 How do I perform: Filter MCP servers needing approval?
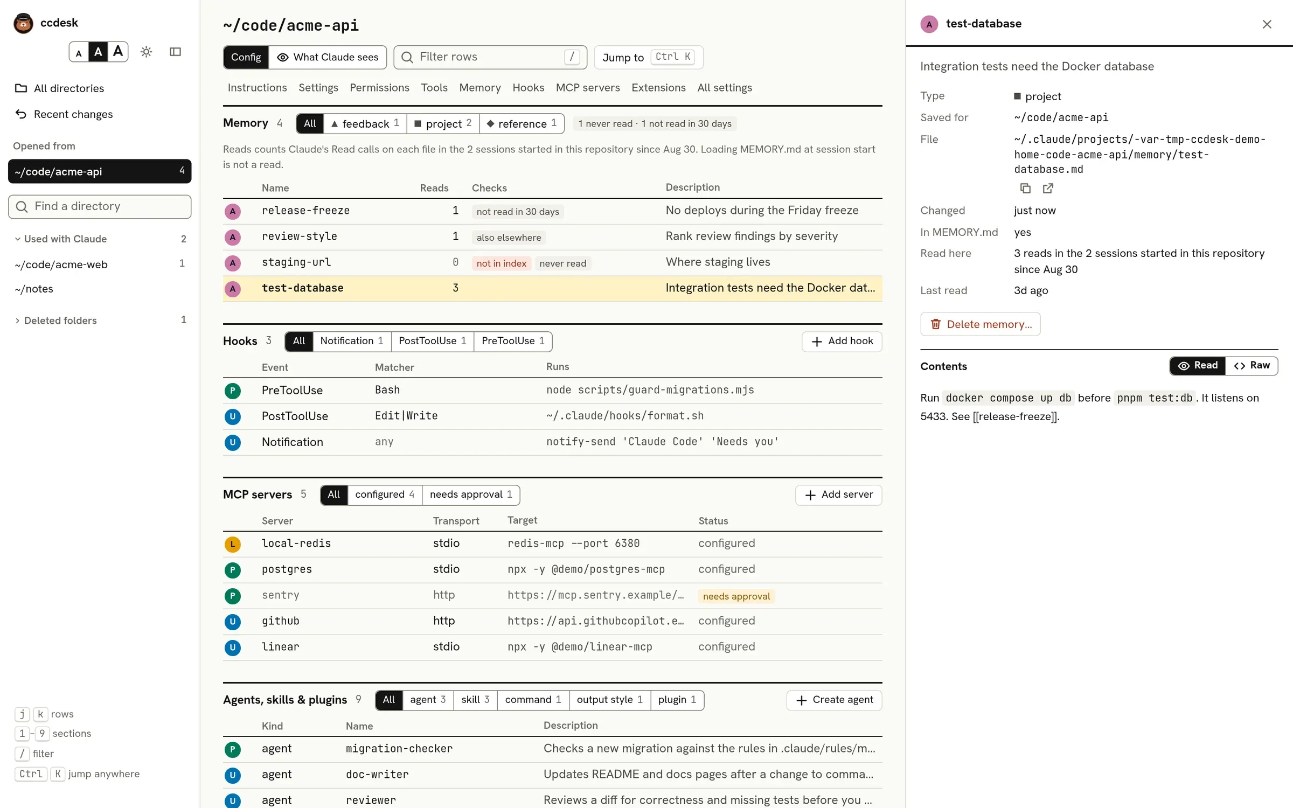[x=471, y=494]
